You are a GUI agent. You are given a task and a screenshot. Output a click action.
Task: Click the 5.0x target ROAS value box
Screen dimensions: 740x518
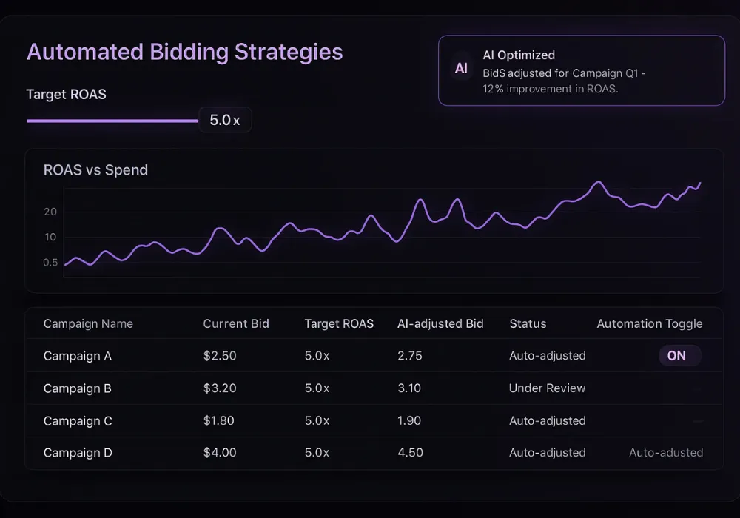(225, 120)
